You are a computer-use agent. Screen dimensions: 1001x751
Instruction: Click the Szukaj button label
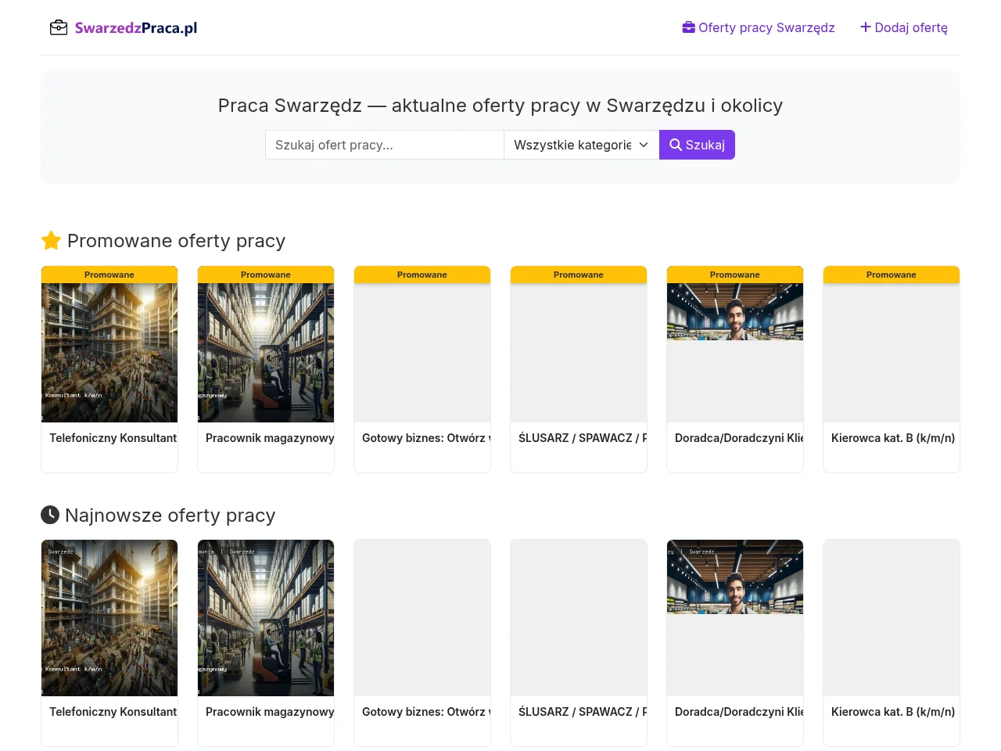point(705,145)
